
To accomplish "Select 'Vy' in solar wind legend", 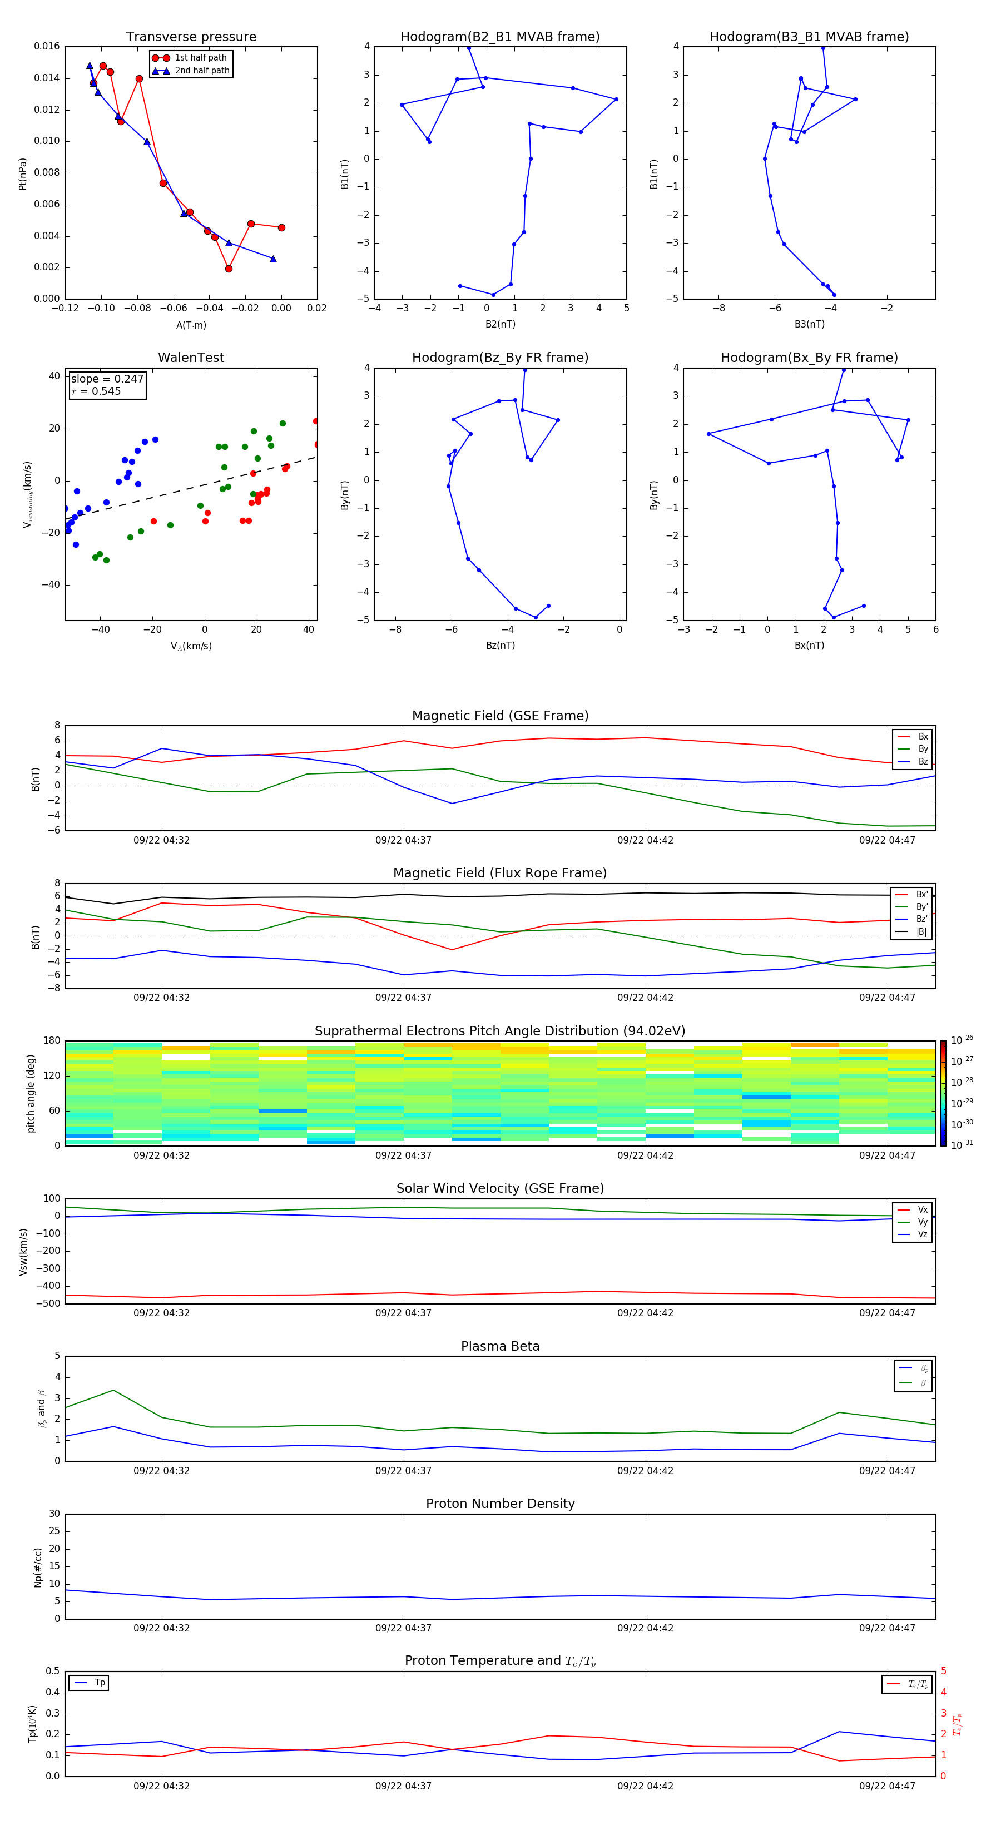I will point(913,1222).
